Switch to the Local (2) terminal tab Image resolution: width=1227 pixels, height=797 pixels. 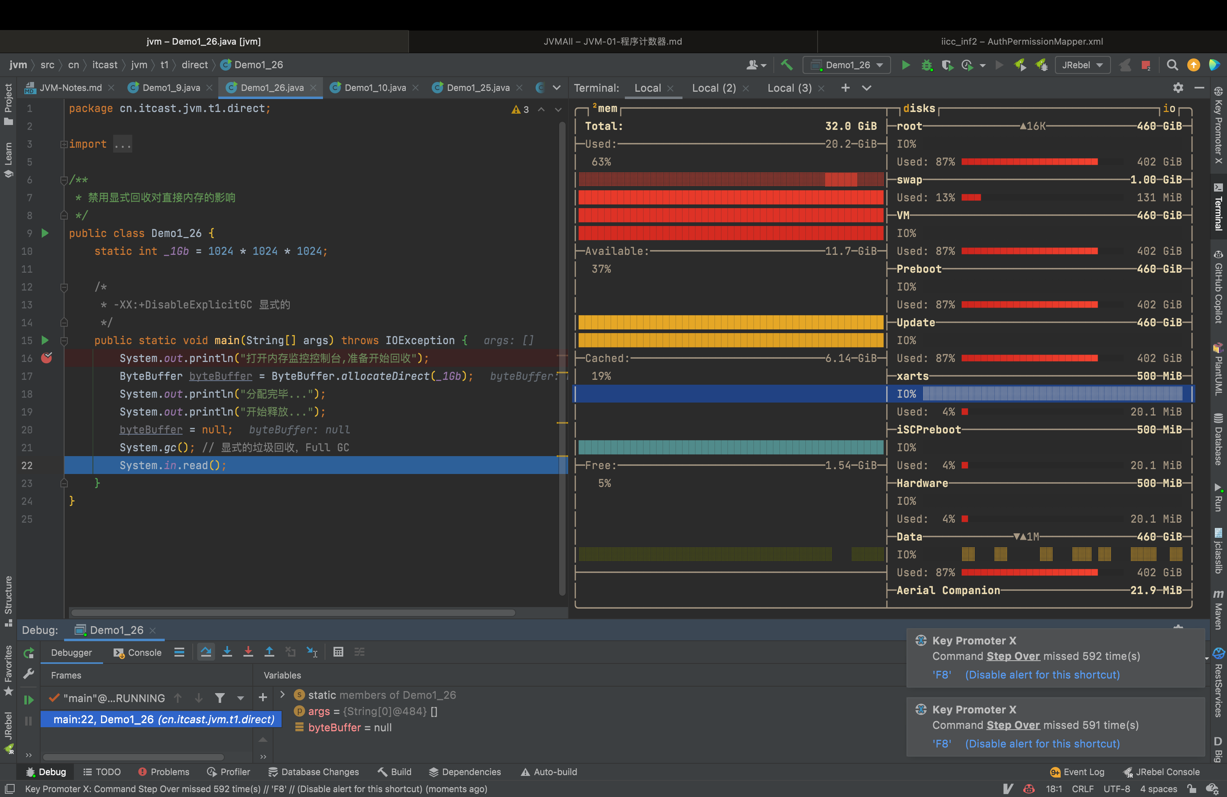pyautogui.click(x=713, y=88)
